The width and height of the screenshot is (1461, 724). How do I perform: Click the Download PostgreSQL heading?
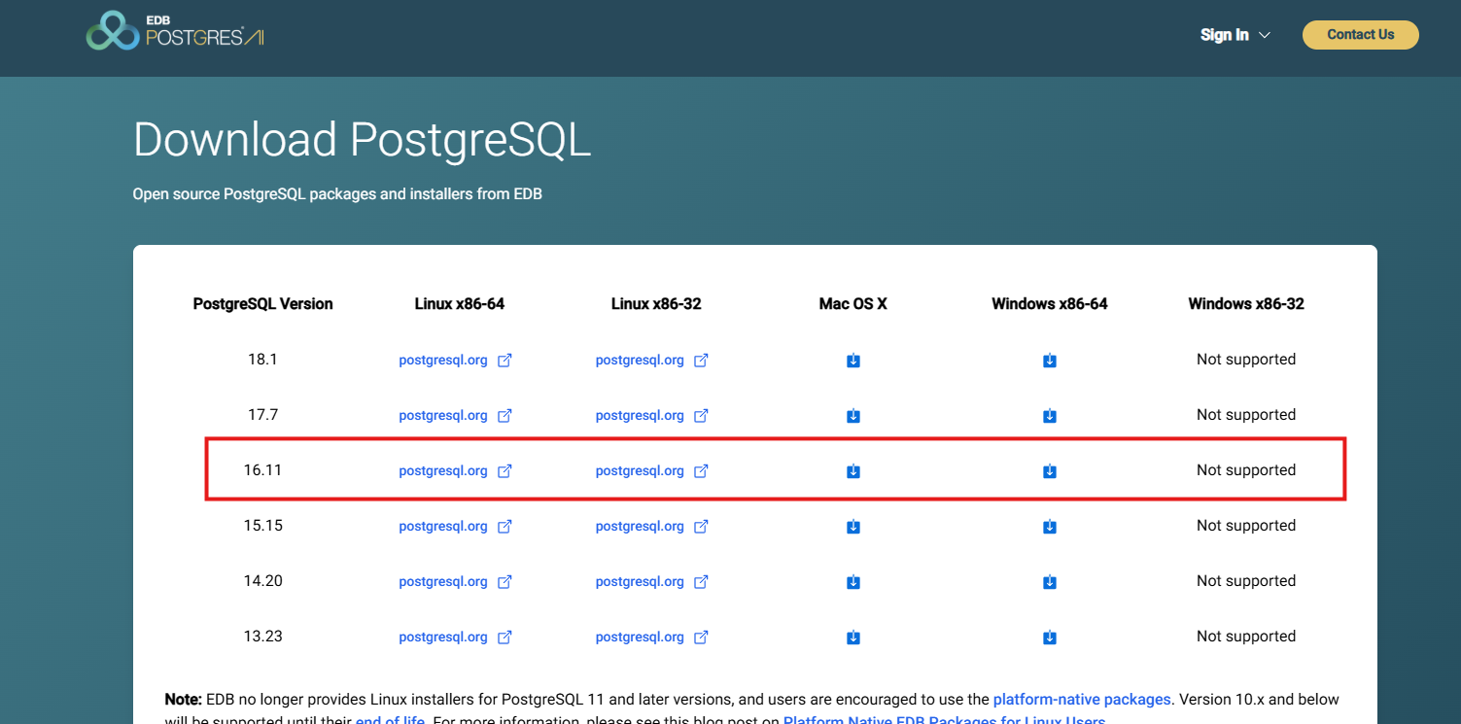tap(363, 140)
